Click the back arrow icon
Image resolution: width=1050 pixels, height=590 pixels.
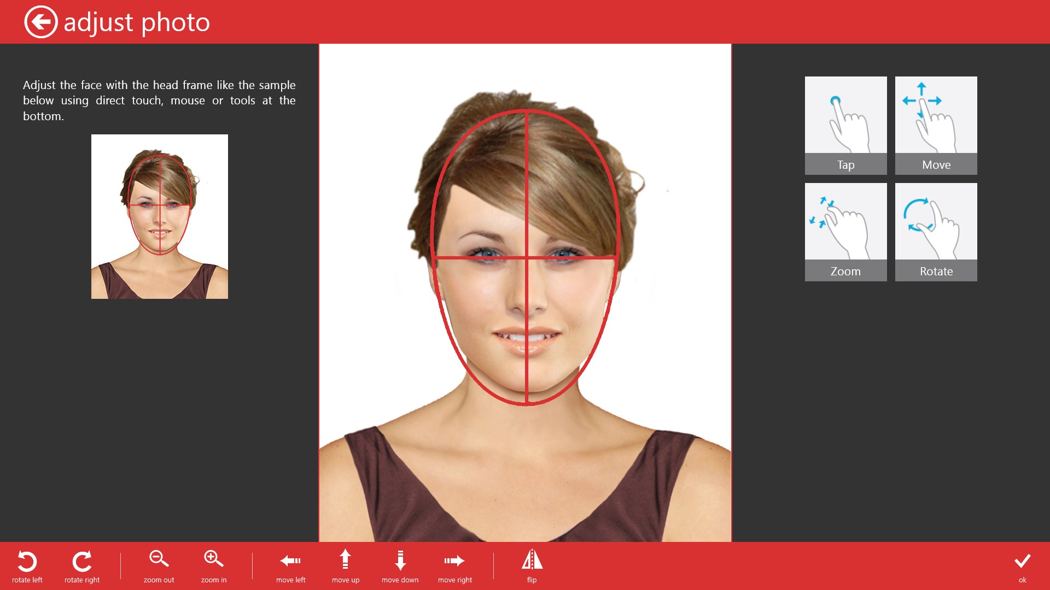point(40,22)
